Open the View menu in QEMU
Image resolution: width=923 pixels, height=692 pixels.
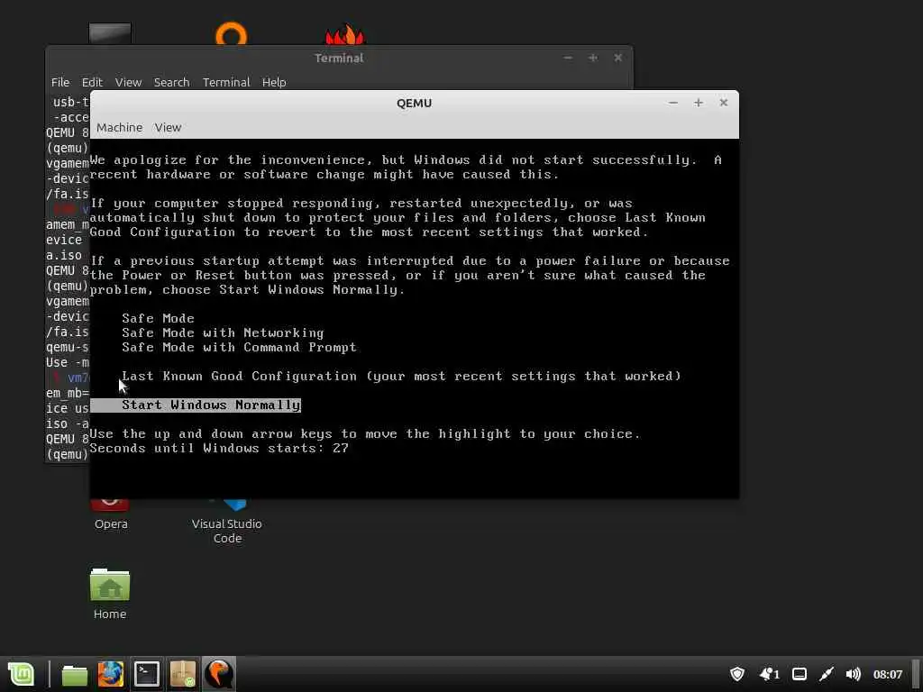(168, 128)
